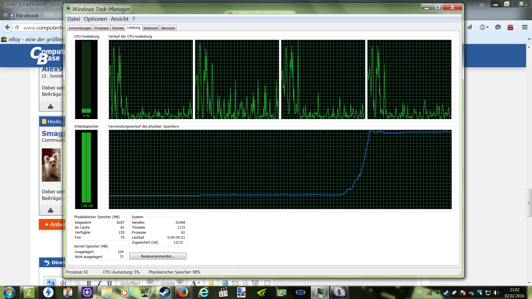Open the Adblock Plus dropdown arrow

point(487,27)
